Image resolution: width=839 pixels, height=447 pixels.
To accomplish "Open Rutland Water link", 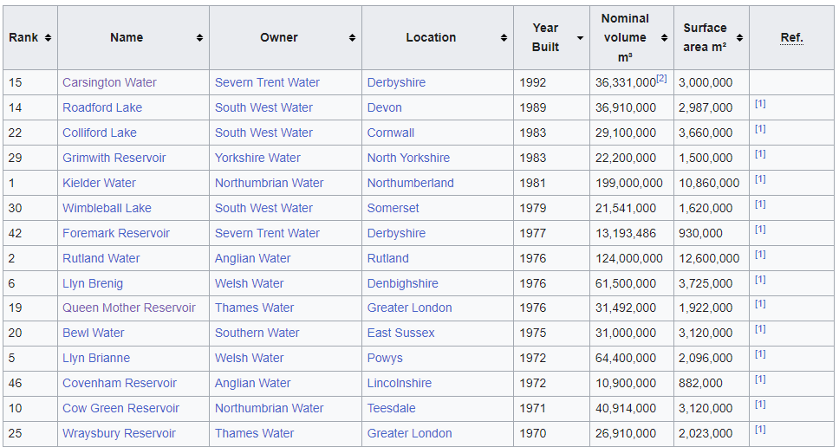I will coord(101,258).
